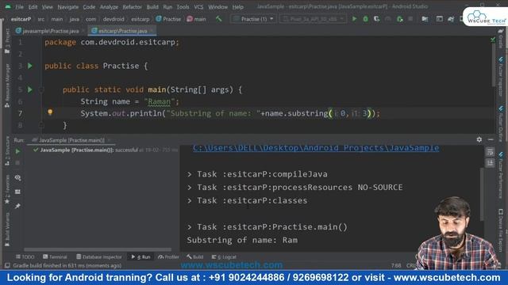
Task: Click the Restore Layout icon in Run panel
Action: [x=17, y=192]
